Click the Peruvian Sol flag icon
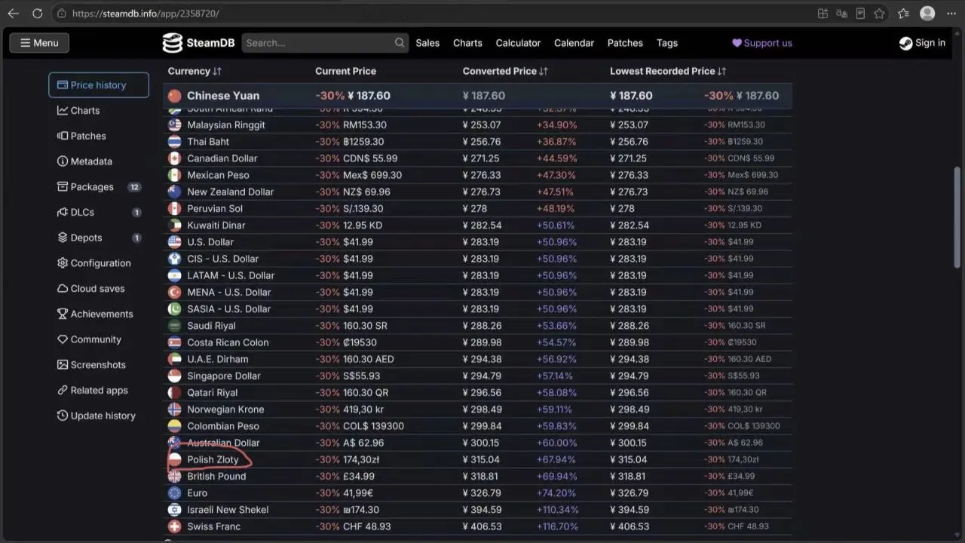The width and height of the screenshot is (965, 543). pyautogui.click(x=174, y=209)
